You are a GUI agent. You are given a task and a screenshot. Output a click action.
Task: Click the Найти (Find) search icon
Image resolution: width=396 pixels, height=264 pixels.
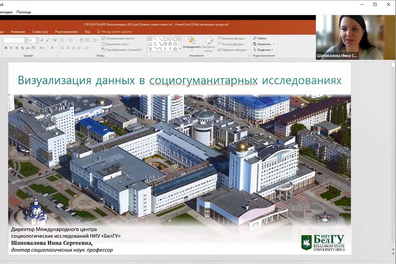255,38
